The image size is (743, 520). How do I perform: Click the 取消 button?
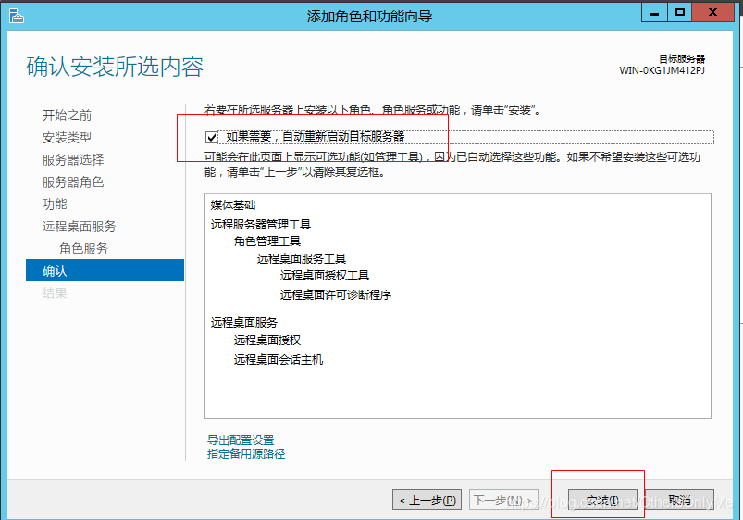click(679, 500)
